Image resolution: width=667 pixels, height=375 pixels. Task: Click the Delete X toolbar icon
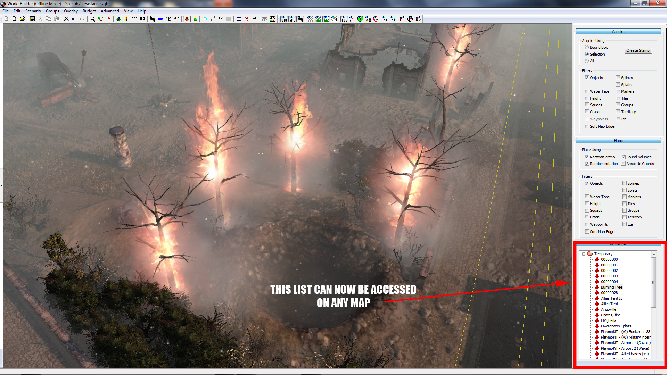point(66,19)
